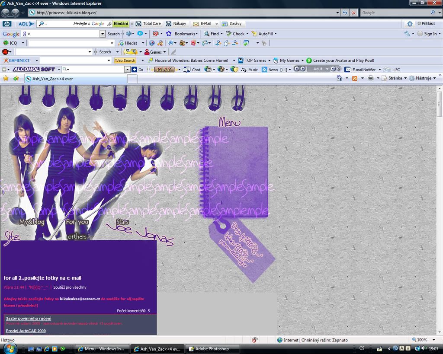443x354 pixels.
Task: Open the Adobe Photoshop taskbar item
Action: 212,349
